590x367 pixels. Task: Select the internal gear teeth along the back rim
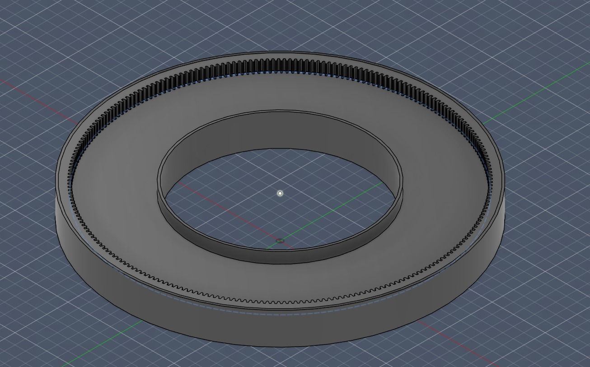point(280,65)
